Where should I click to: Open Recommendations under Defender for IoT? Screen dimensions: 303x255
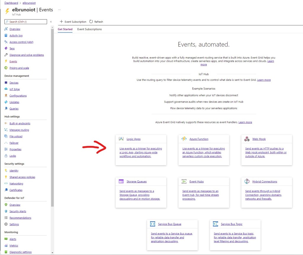20,218
